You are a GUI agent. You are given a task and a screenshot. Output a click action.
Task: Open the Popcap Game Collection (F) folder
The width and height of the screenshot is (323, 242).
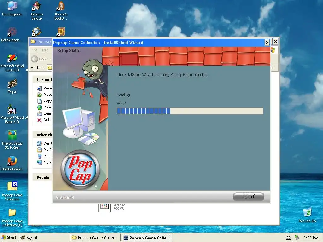(x=12, y=217)
